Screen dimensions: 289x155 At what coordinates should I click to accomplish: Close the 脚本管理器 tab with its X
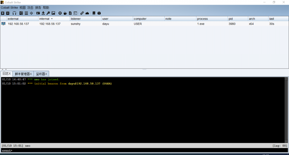click(x=31, y=74)
